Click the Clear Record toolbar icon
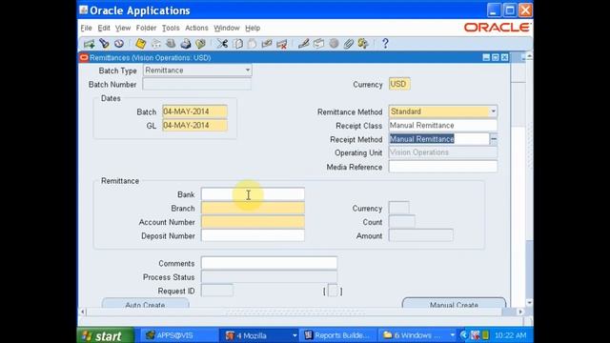The width and height of the screenshot is (610, 343). point(267,44)
